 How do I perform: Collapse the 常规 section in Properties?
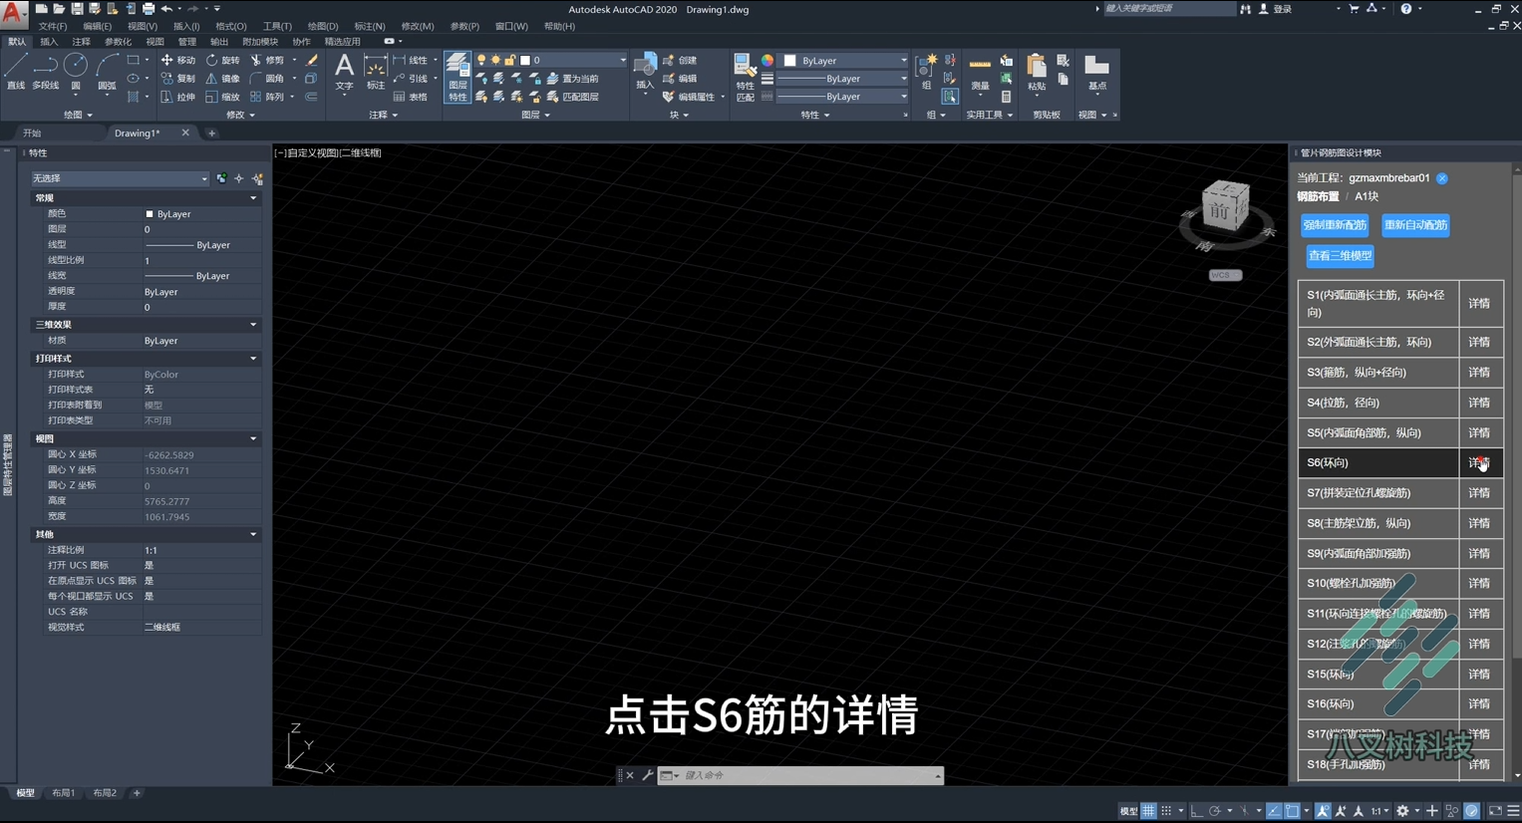(x=253, y=198)
